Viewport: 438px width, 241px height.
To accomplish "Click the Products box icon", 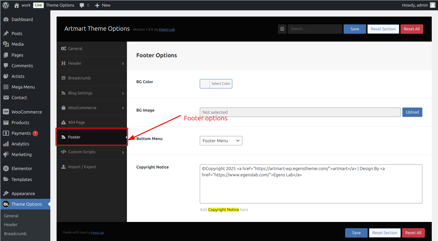I will pyautogui.click(x=6, y=123).
